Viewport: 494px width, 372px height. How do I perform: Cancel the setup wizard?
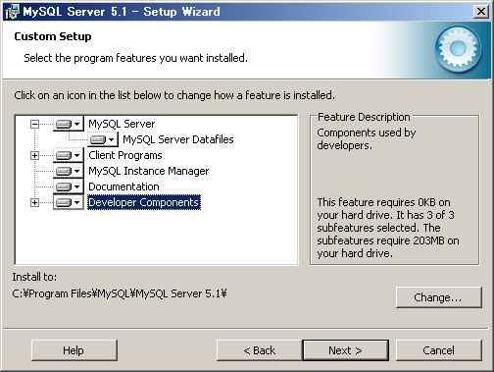[438, 350]
